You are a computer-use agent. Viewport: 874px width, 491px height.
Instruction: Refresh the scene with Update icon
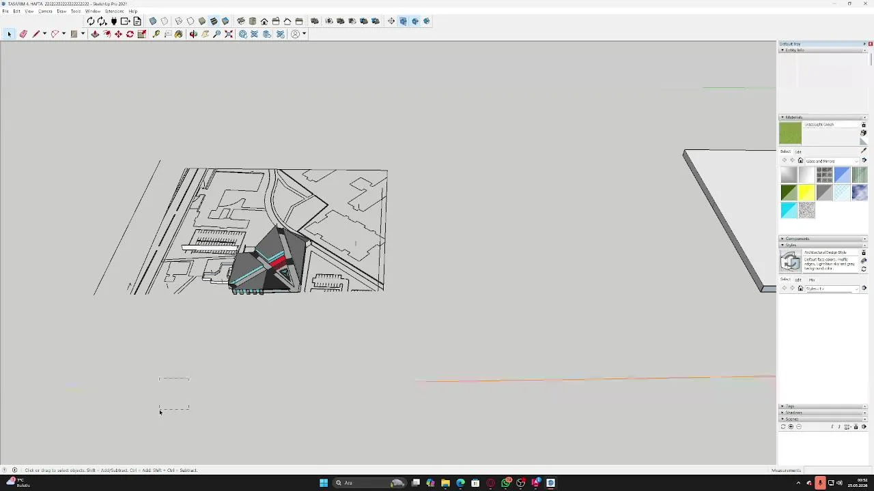(783, 427)
